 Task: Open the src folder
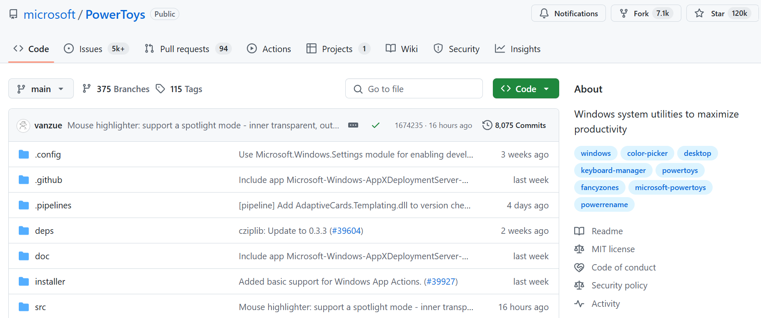tap(40, 307)
